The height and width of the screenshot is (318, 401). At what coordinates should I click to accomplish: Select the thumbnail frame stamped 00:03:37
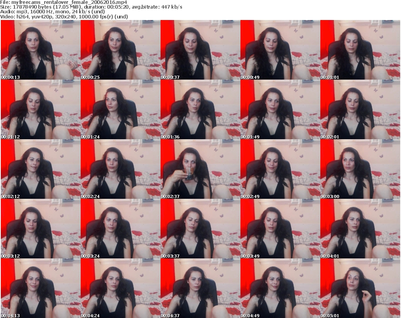200,229
